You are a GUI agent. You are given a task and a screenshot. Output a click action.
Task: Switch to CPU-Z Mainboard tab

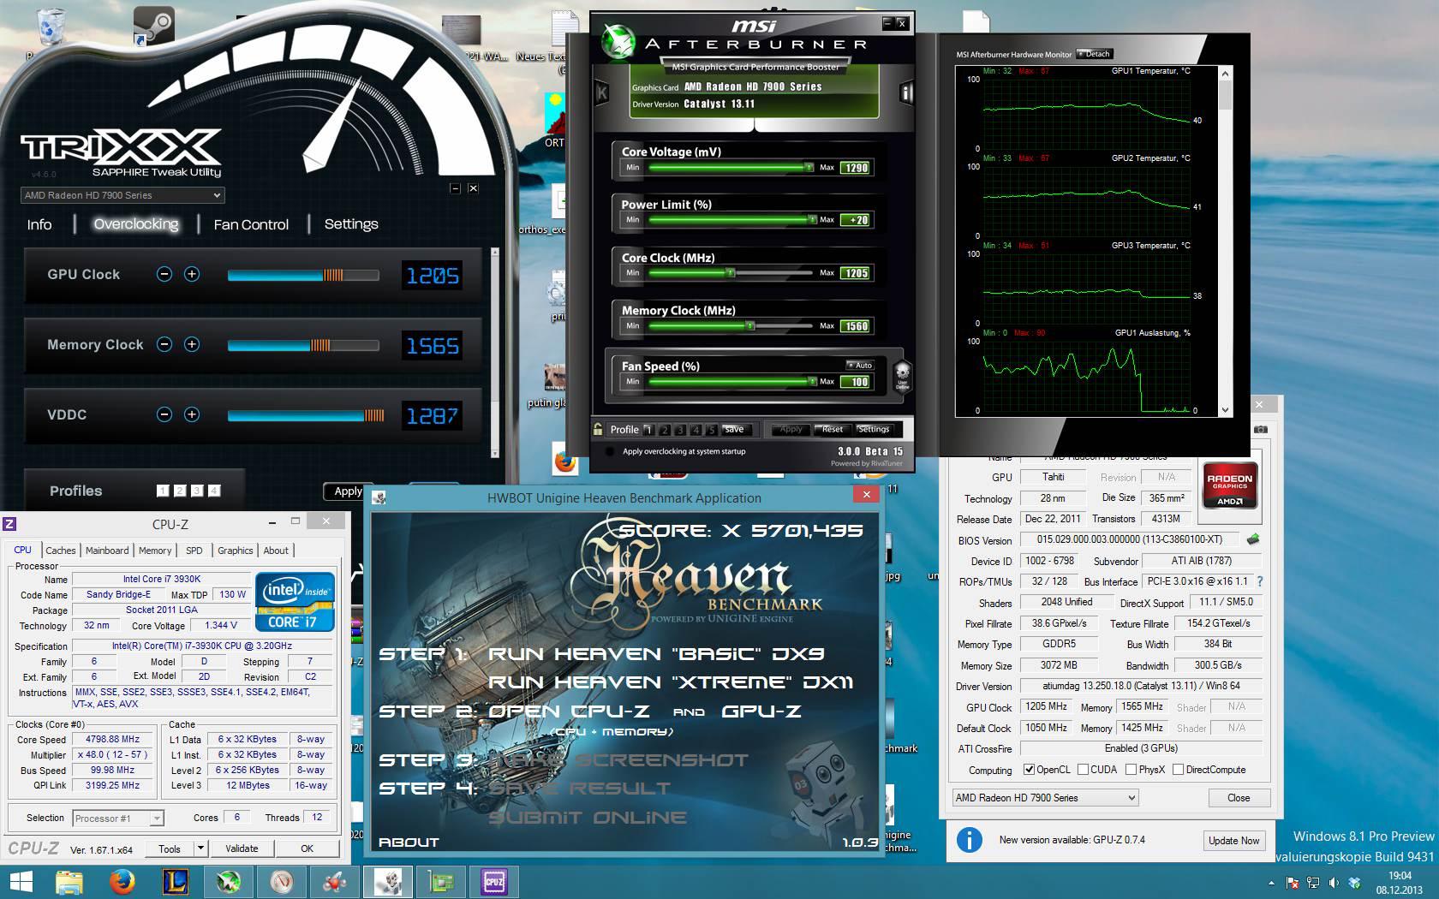[x=107, y=551]
